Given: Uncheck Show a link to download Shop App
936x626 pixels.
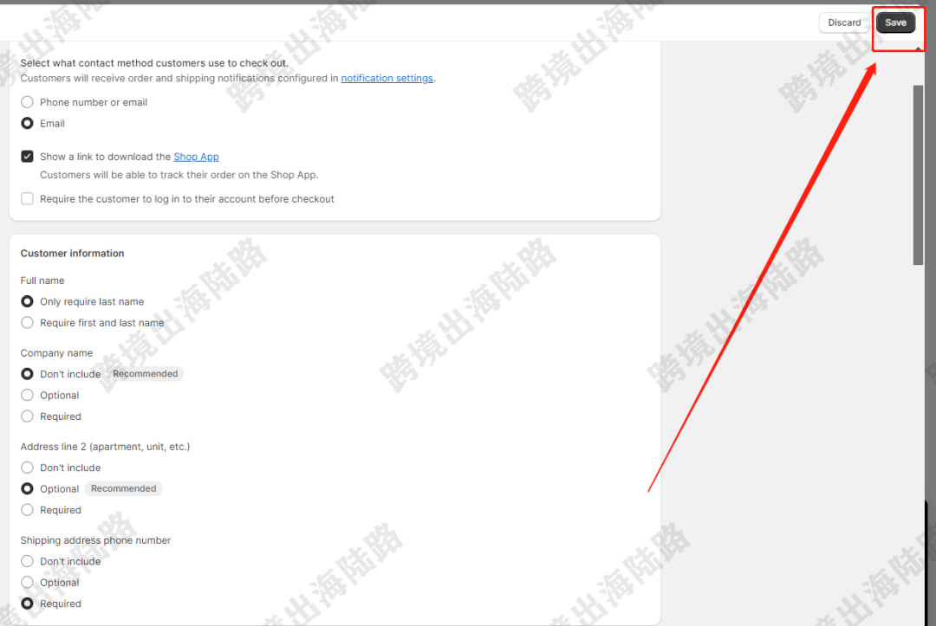Looking at the screenshot, I should pos(27,156).
